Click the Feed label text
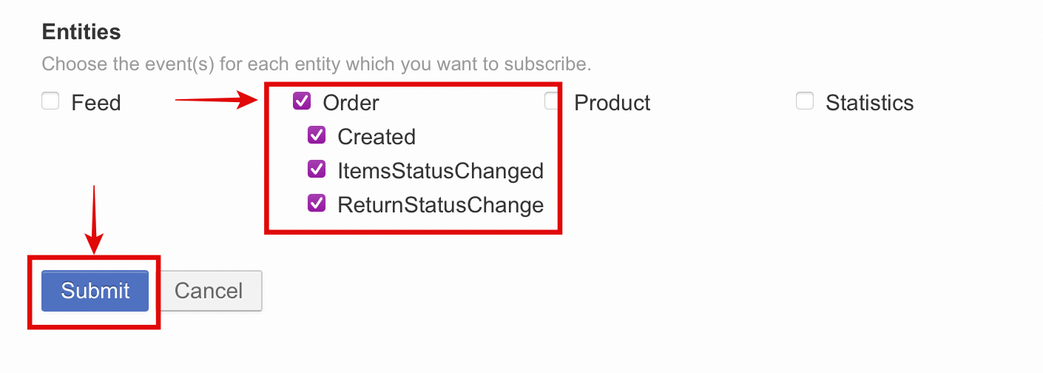This screenshot has height=373, width=1043. point(96,103)
